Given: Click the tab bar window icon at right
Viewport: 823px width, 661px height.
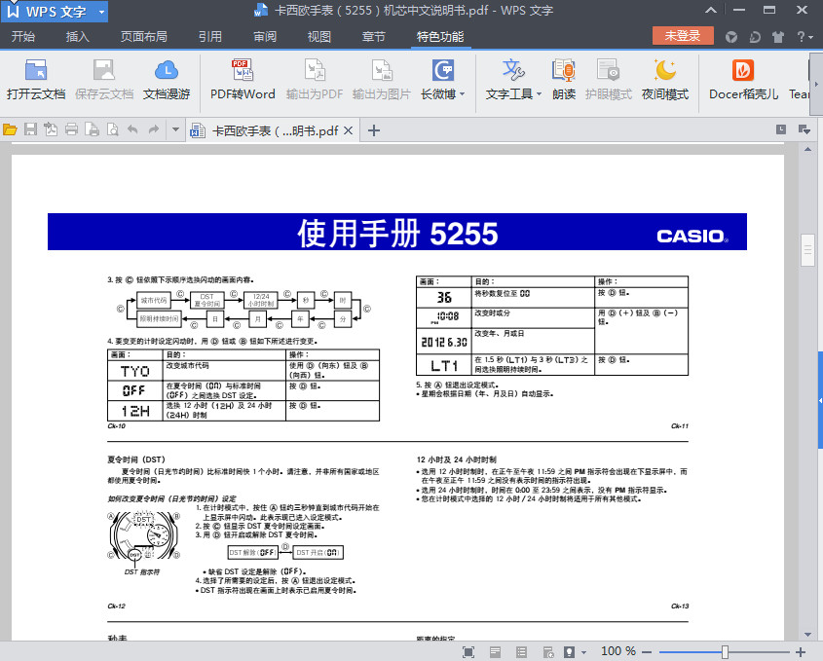Looking at the screenshot, I should 781,129.
